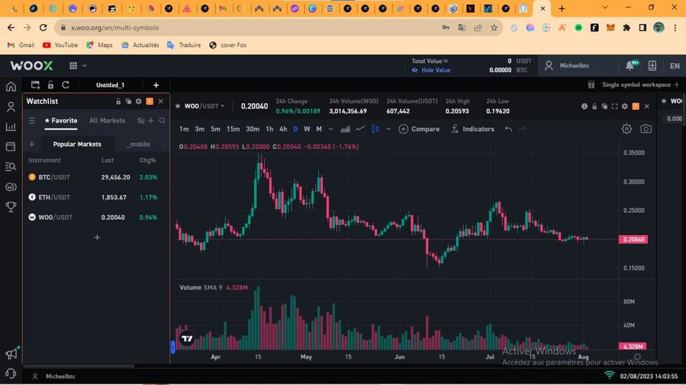Select the Favorite tab
The height and width of the screenshot is (385, 686).
61,121
